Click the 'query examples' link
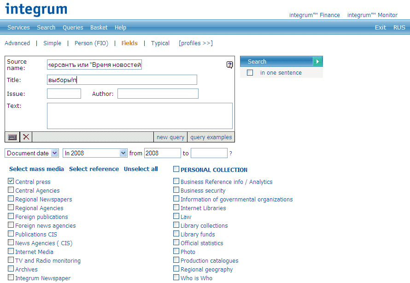 pyautogui.click(x=211, y=137)
